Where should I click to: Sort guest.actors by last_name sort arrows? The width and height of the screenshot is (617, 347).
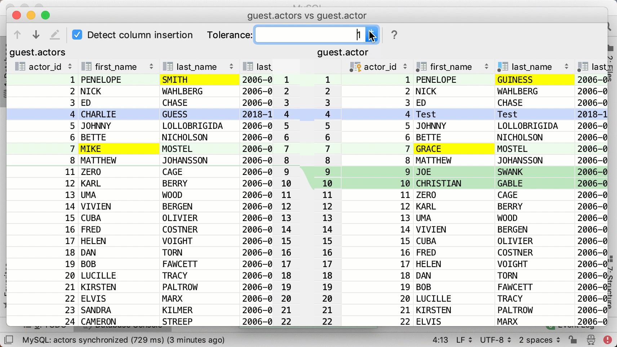point(231,67)
